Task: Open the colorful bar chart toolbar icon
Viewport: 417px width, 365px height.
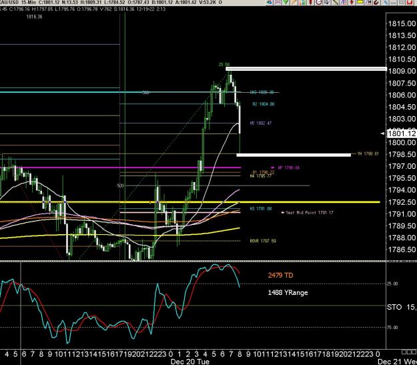Action: coord(302,2)
